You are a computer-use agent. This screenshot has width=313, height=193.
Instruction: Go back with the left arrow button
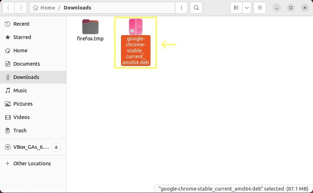[8, 8]
